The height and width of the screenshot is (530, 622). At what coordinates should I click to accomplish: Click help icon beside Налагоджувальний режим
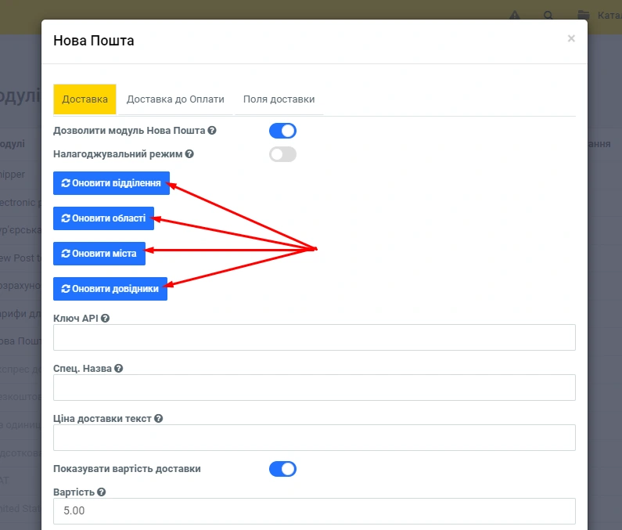[189, 154]
